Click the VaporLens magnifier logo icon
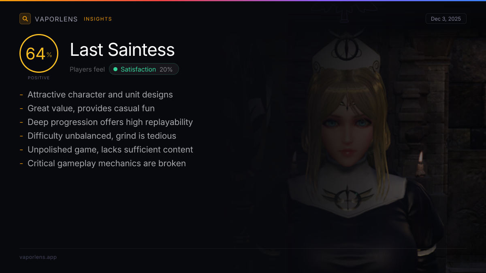The width and height of the screenshot is (486, 273). click(25, 19)
